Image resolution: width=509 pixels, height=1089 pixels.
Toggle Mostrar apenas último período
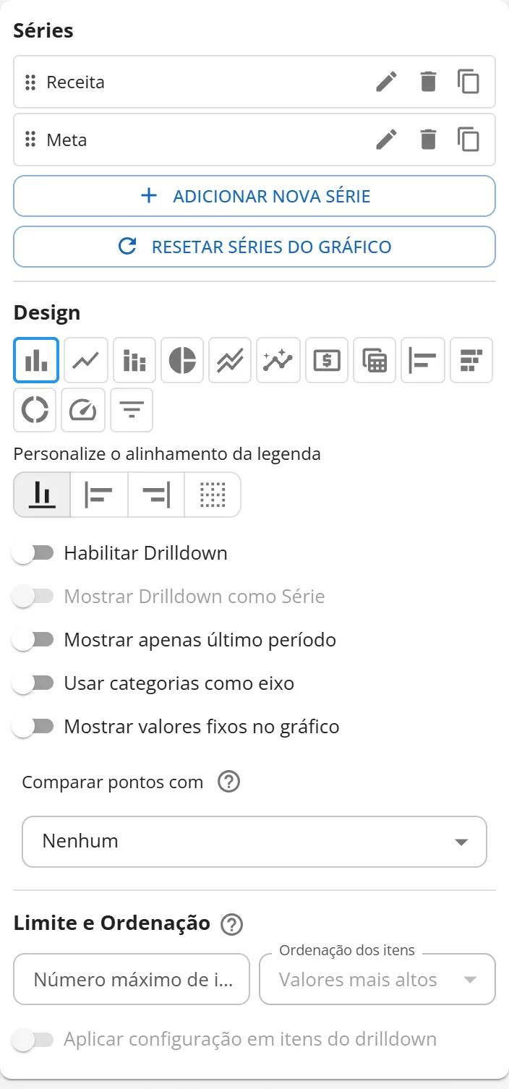pos(33,640)
